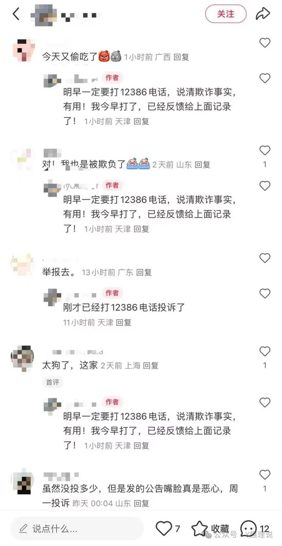Follow the author with 关注 button
The width and height of the screenshot is (282, 546).
click(x=226, y=14)
